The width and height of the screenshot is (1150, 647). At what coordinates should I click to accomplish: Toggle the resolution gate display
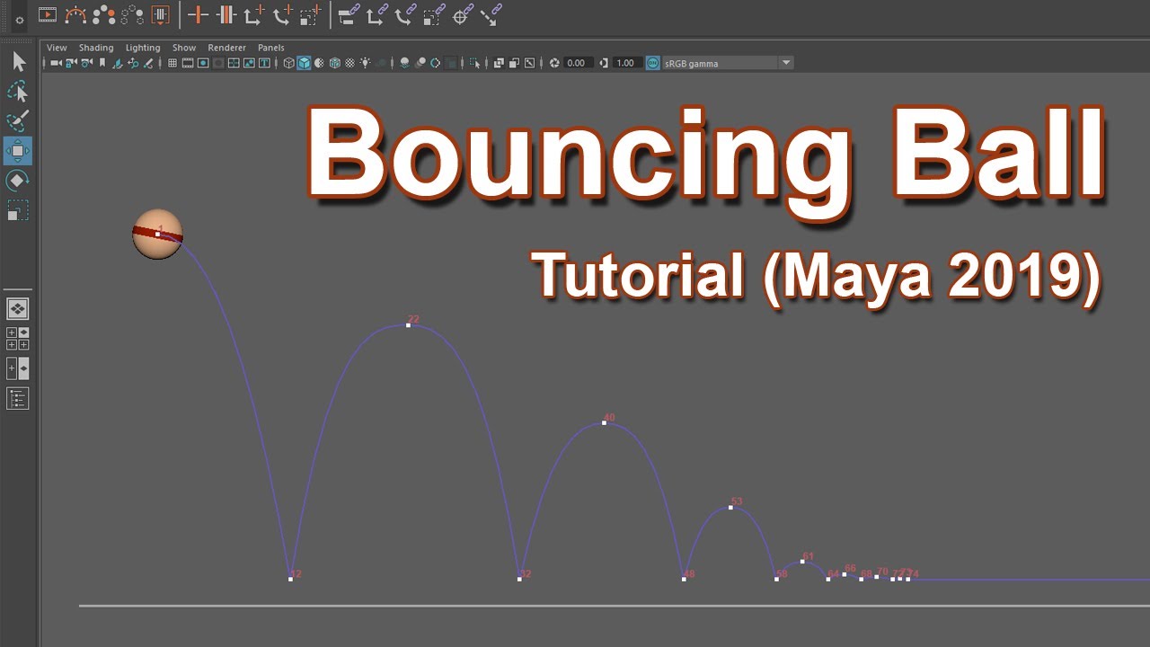pyautogui.click(x=203, y=63)
